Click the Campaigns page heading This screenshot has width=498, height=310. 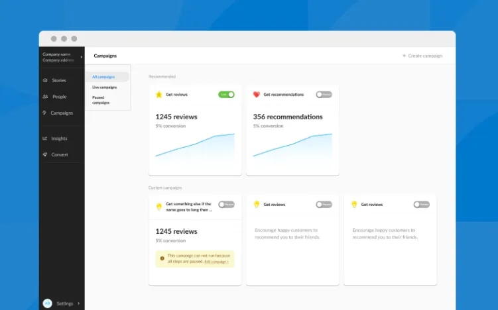pos(105,56)
